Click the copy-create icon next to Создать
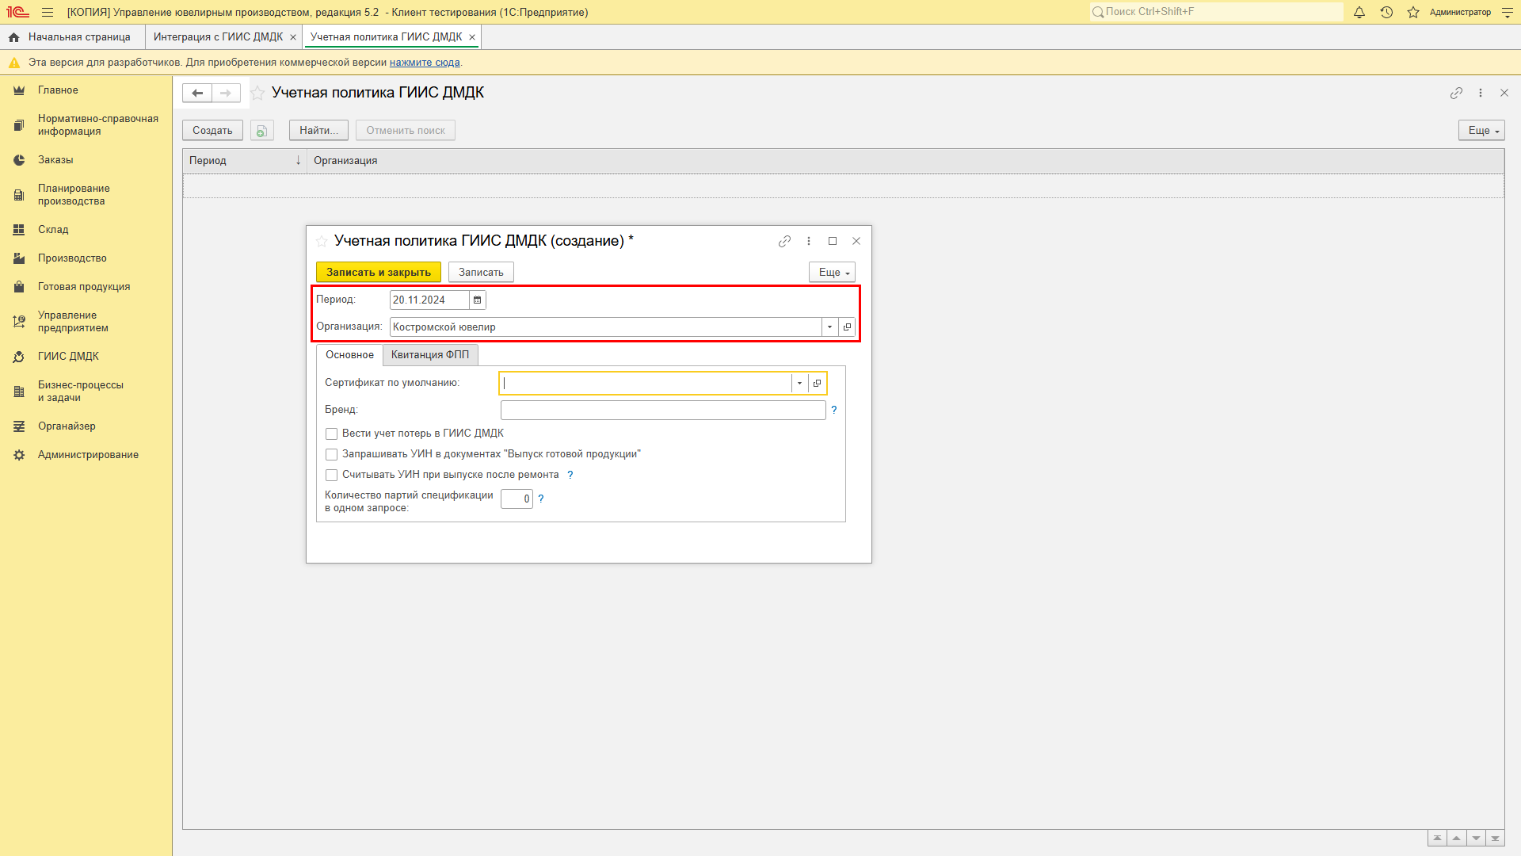The height and width of the screenshot is (856, 1521). pyautogui.click(x=262, y=131)
